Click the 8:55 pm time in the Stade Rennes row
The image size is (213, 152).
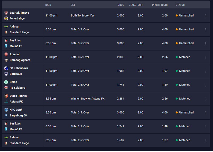[x=51, y=99]
